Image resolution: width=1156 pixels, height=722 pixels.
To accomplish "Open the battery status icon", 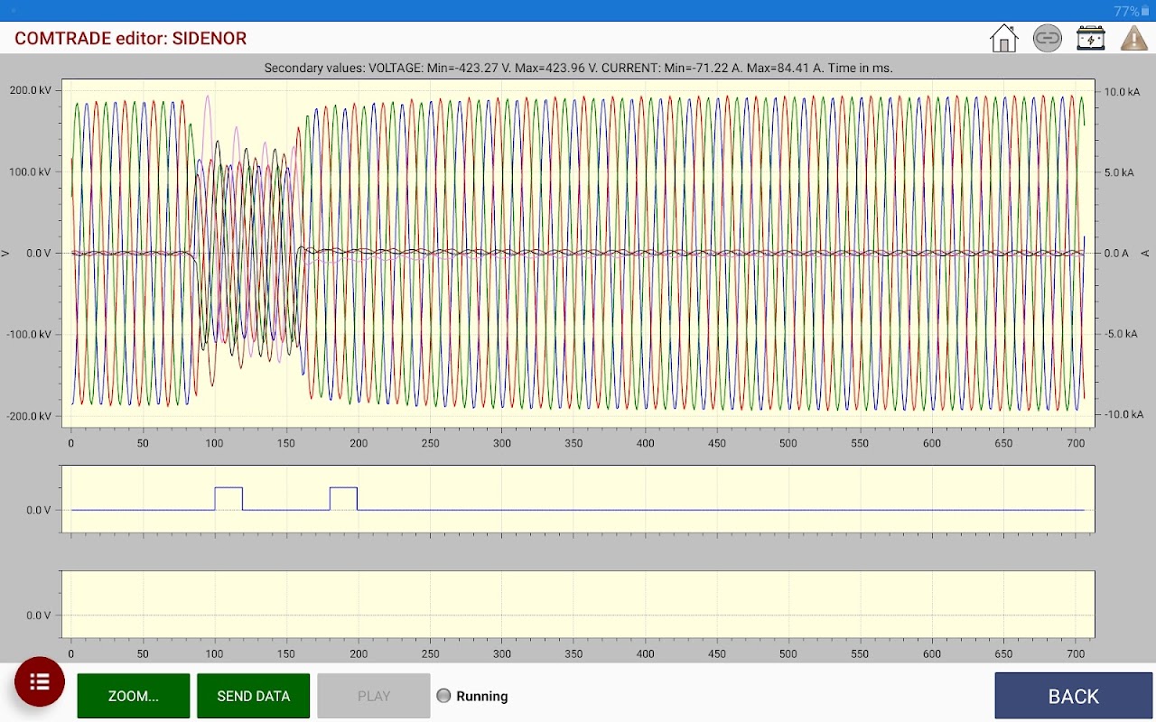I will point(1091,39).
